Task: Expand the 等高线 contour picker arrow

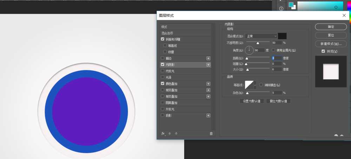Action: [255, 85]
